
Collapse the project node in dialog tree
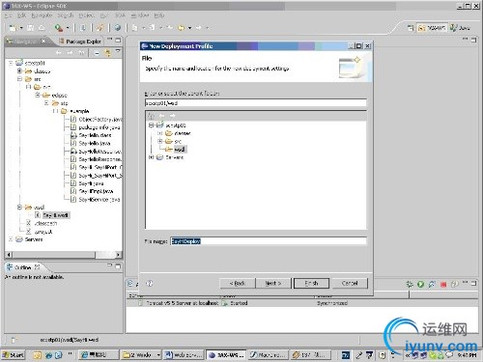151,125
